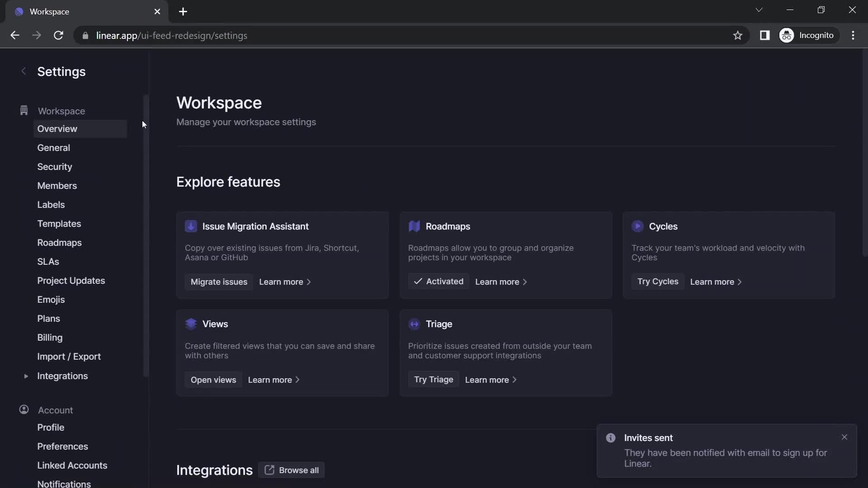Click the address bar URL

(171, 35)
